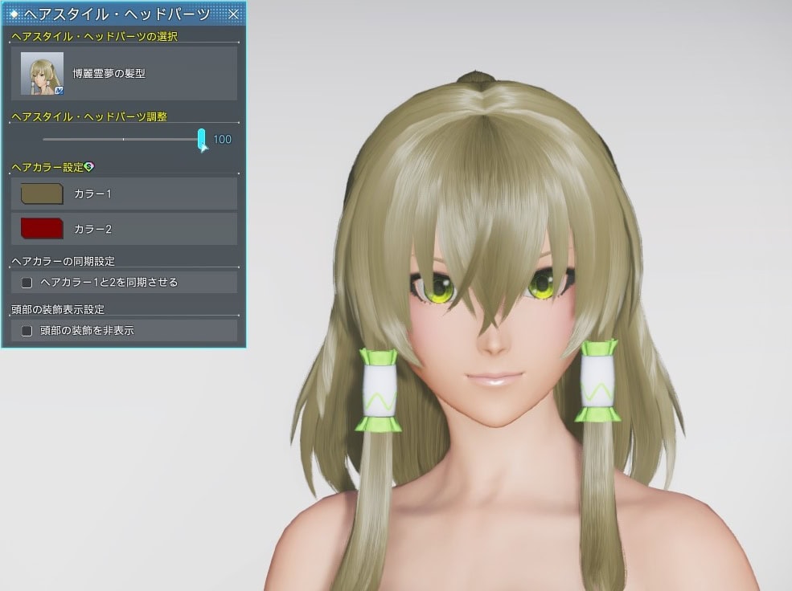Click the ヘアスタイル・ヘッドパーツの選択 heading

94,36
